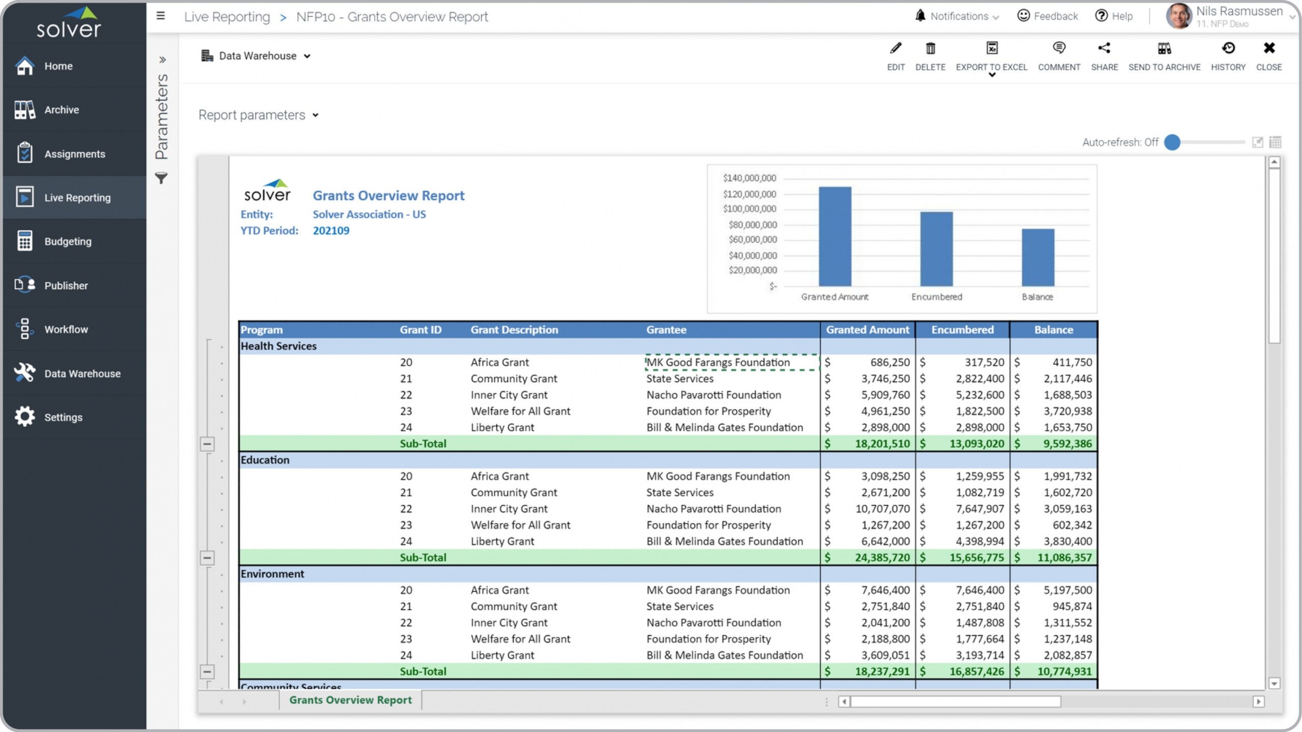Open report History
Screen dimensions: 1302x732
coord(1228,49)
